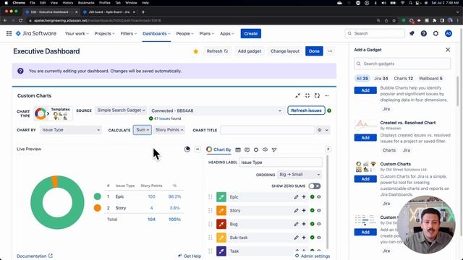This screenshot has height=260, width=463.
Task: Open the Connected BBS4A8 dropdown
Action: [216, 110]
